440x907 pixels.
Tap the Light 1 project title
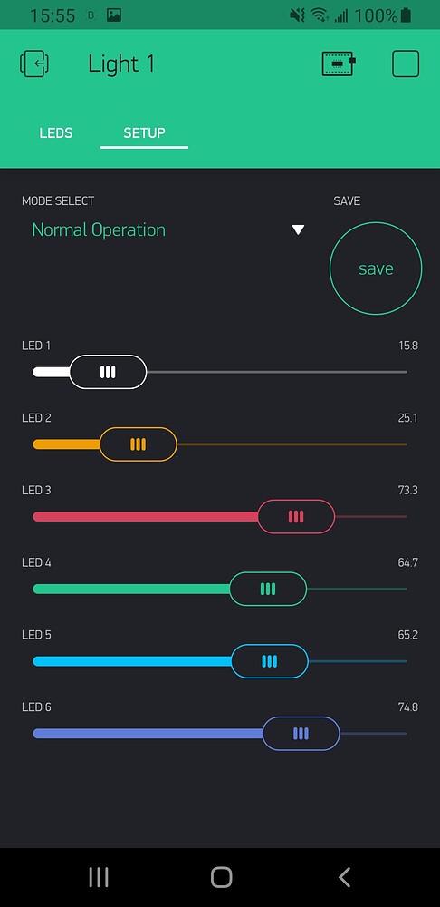pyautogui.click(x=121, y=63)
